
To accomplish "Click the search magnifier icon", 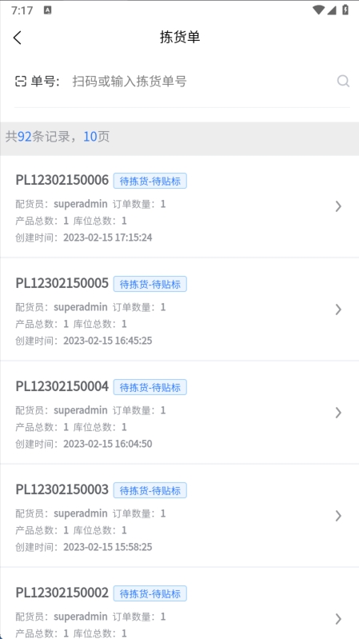I will [x=343, y=81].
